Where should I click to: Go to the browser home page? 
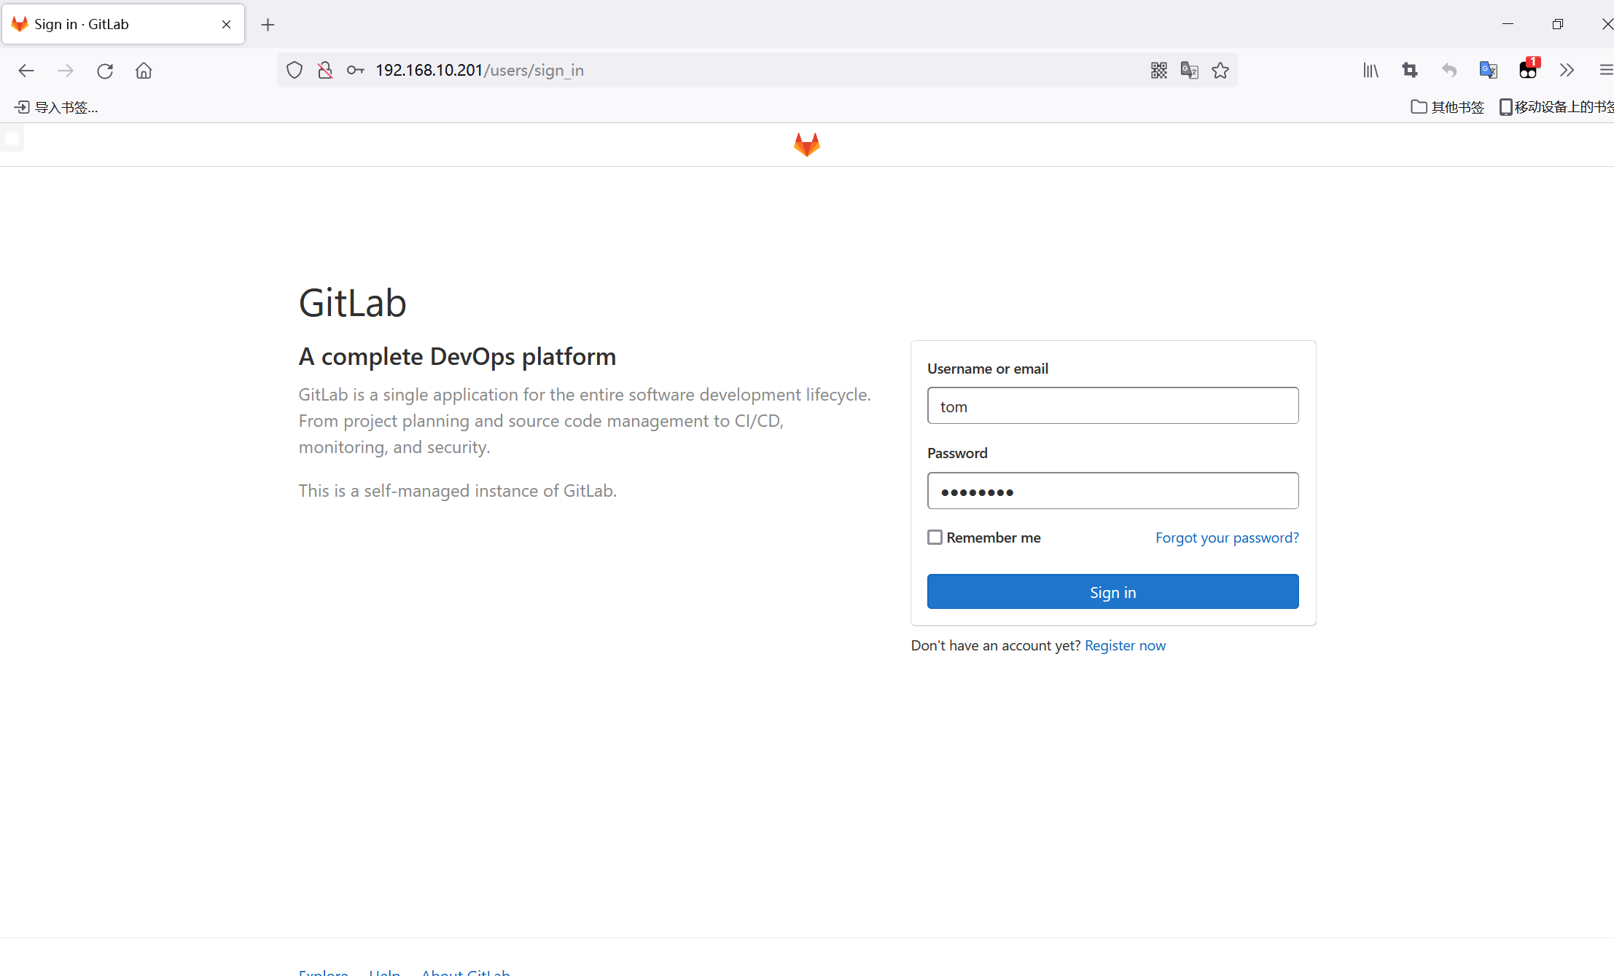144,71
